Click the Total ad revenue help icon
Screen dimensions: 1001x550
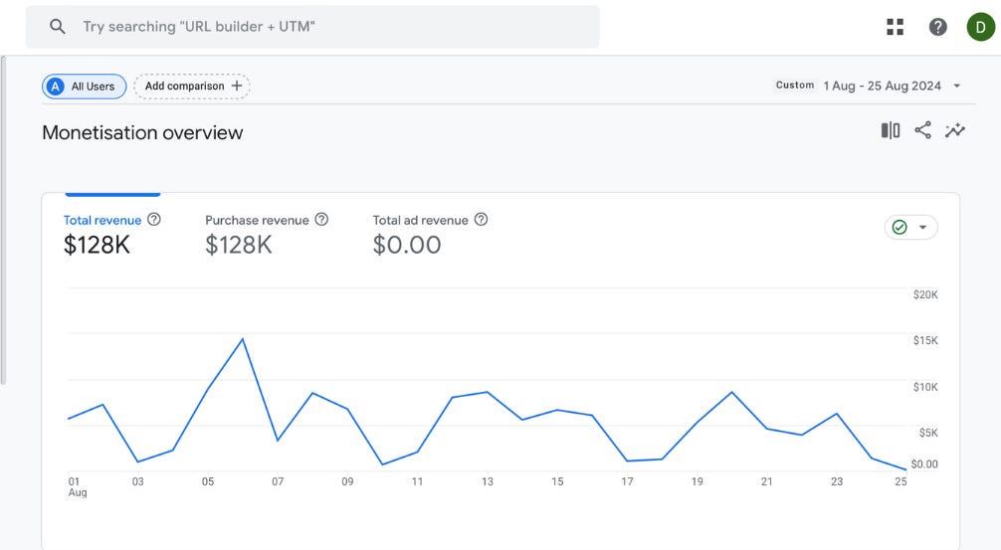(x=482, y=220)
